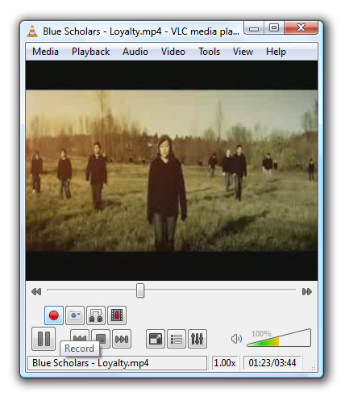Open extended settings equalizer sliders

point(197,339)
